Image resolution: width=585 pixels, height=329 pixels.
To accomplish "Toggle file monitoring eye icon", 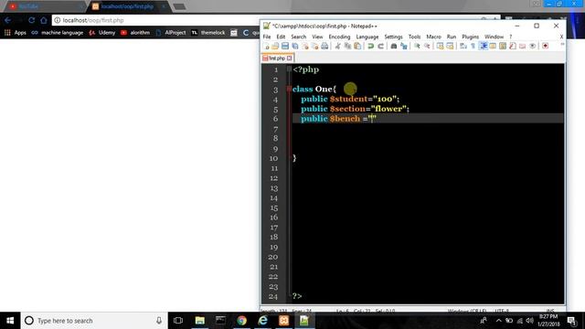I will click(532, 46).
